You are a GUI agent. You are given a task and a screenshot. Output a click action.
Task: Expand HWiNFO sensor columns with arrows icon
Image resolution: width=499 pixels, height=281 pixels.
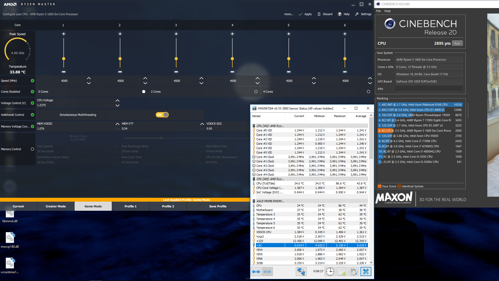click(x=256, y=272)
